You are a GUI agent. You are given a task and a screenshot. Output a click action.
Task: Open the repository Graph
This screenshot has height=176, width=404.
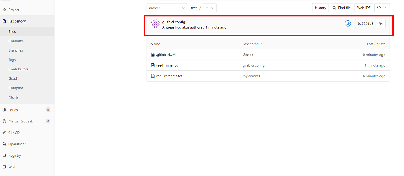(13, 78)
